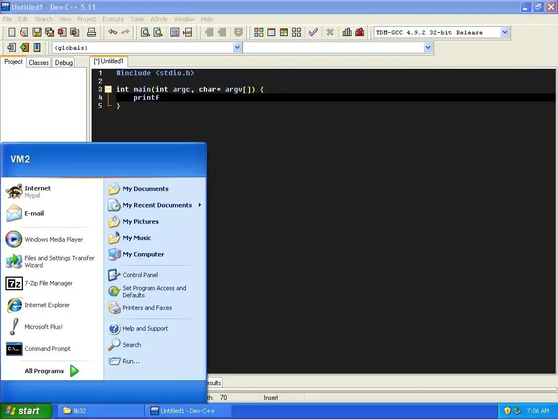Click the Compile & Run toolbar icon
This screenshot has height=419, width=558.
point(283,32)
